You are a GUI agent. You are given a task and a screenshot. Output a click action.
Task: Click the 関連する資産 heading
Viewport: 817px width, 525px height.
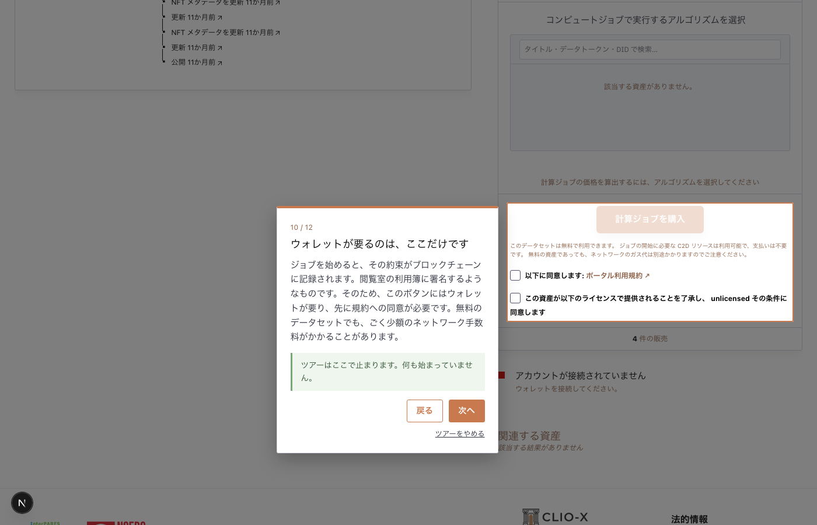pyautogui.click(x=529, y=436)
